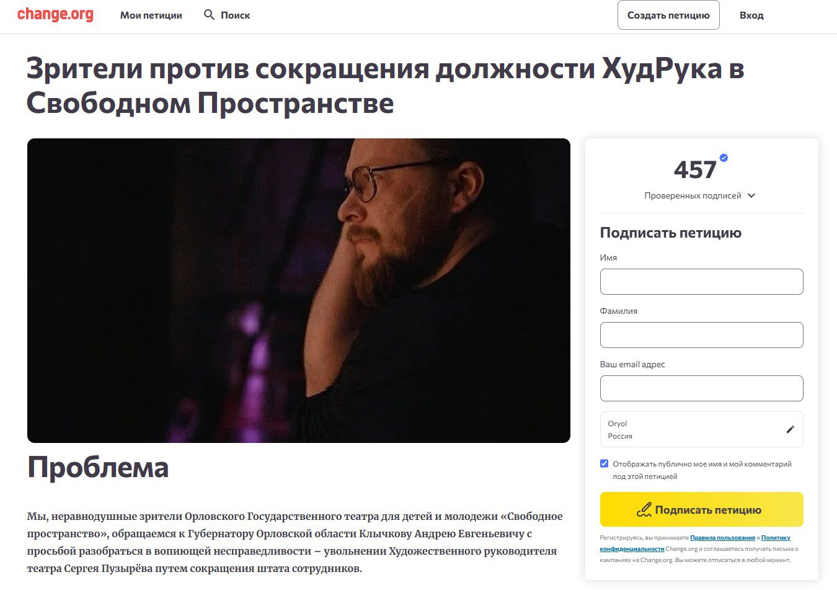Click the signature icon on yellow button
This screenshot has height=590, width=837.
pos(644,510)
